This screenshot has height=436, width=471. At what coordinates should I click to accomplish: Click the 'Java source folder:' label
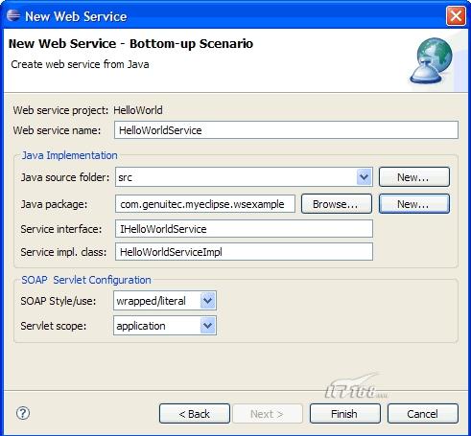pyautogui.click(x=65, y=177)
